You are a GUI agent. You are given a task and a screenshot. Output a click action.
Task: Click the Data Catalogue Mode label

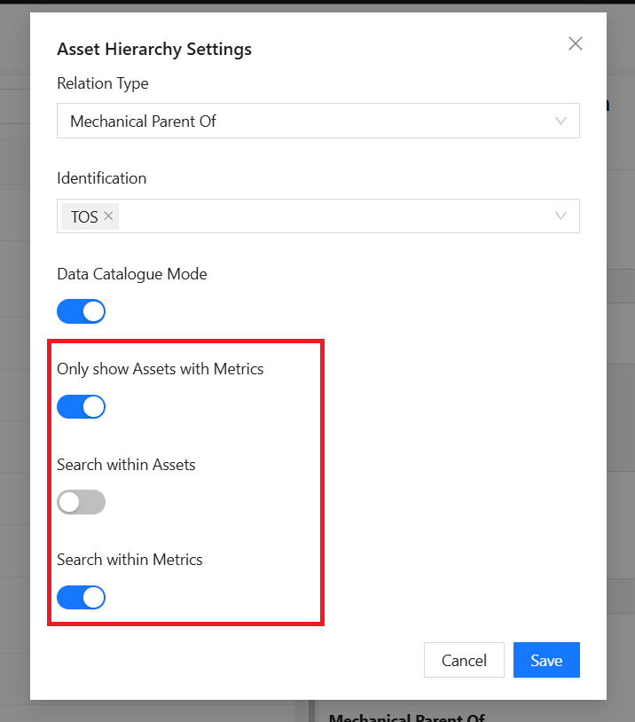pos(132,274)
